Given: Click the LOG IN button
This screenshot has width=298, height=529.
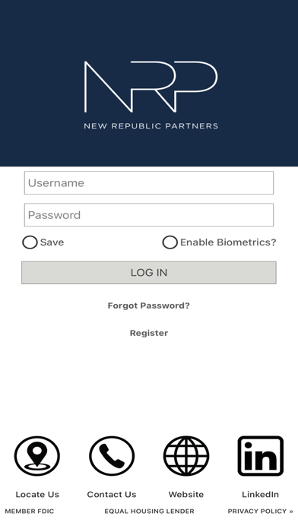Looking at the screenshot, I should coord(149,273).
